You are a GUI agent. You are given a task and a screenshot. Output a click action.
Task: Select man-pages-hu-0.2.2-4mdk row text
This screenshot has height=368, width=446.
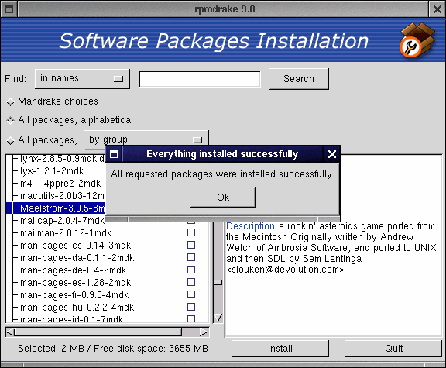tap(77, 308)
